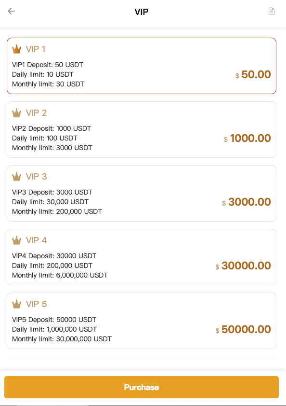Select the VIP 3 plan card

[x=142, y=194]
